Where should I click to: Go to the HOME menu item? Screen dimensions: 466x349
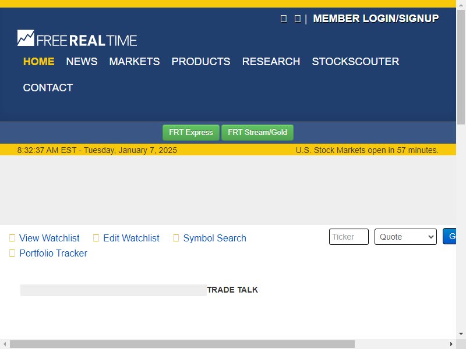coord(38,62)
